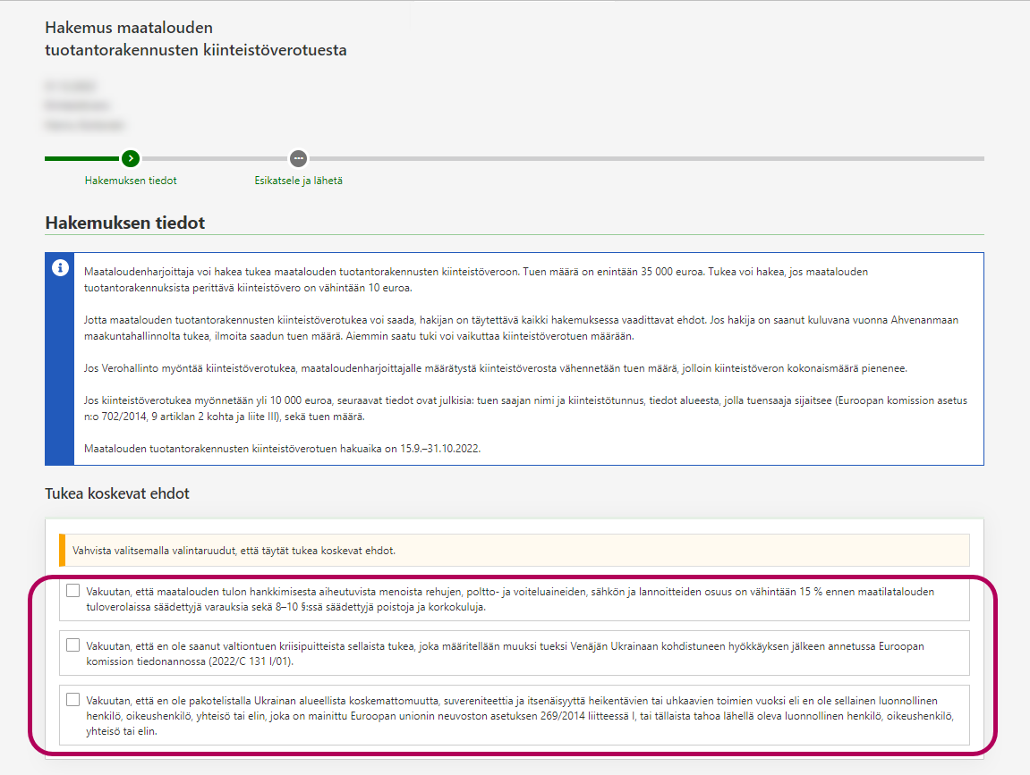Click the green Hakemuksen tiedot step circle
Image resolution: width=1030 pixels, height=775 pixels.
(x=131, y=158)
